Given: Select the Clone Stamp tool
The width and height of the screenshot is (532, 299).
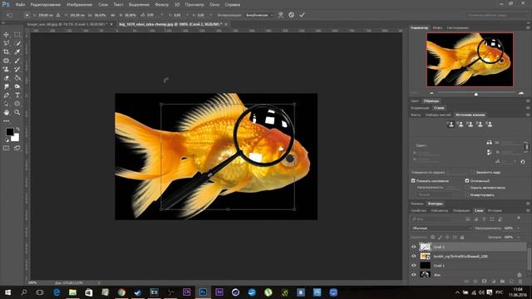Looking at the screenshot, I should click(6, 69).
